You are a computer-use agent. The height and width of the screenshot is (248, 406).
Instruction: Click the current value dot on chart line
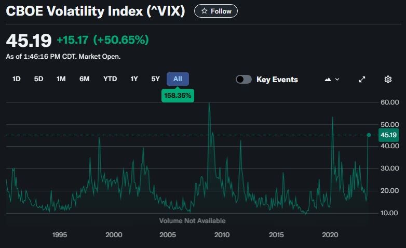click(369, 135)
